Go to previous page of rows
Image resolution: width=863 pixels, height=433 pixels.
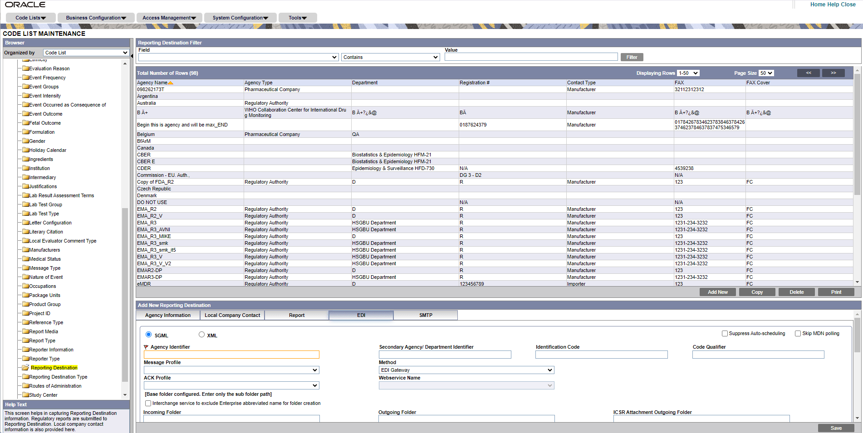809,73
